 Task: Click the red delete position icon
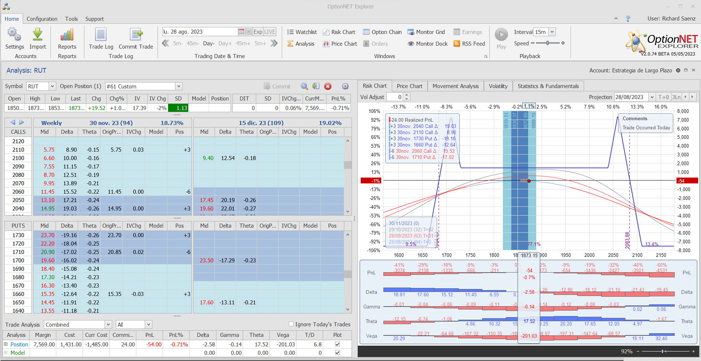coord(328,86)
